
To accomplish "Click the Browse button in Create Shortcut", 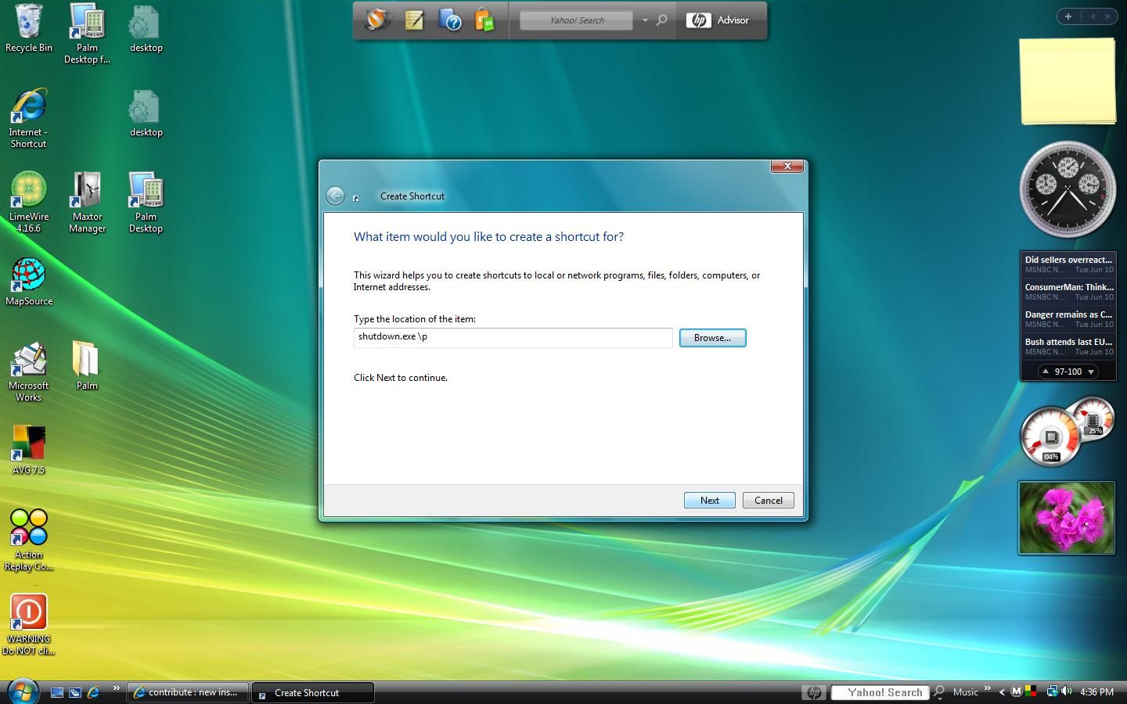I will pyautogui.click(x=711, y=338).
